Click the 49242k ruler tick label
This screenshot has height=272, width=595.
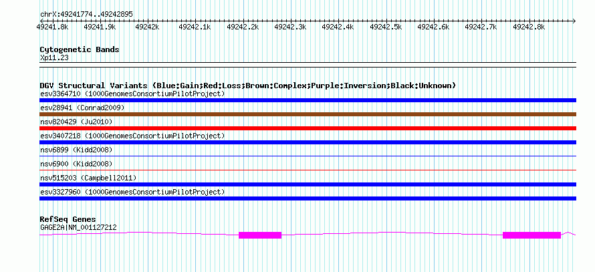(x=148, y=27)
